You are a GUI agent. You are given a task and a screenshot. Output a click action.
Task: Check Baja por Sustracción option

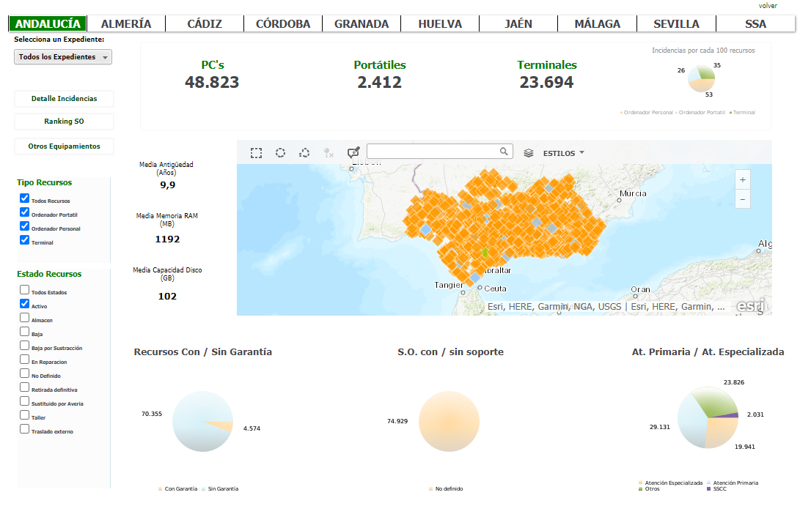click(24, 346)
